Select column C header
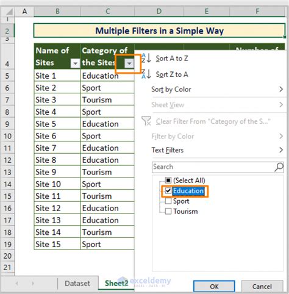The width and height of the screenshot is (289, 294). [108, 11]
